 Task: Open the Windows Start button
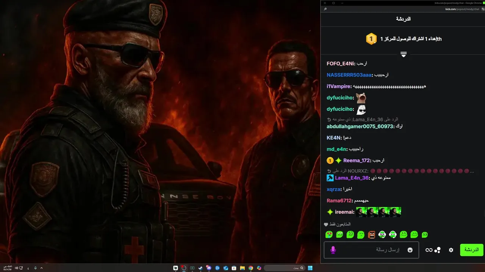coord(310,268)
